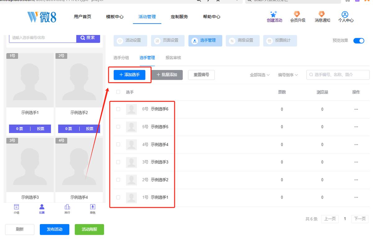Select 介绍 icon in preview bar
Viewport: 373px width, 244px height.
[x=16, y=207]
